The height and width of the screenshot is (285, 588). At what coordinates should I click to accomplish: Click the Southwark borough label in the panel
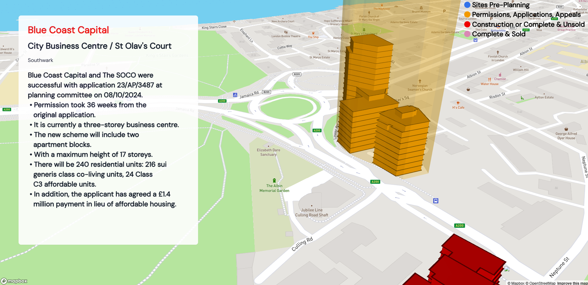point(41,60)
